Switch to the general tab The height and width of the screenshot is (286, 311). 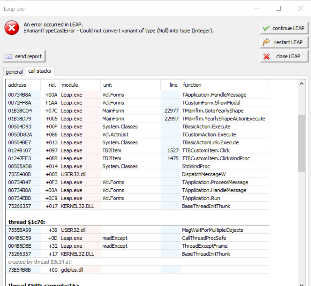click(x=14, y=72)
